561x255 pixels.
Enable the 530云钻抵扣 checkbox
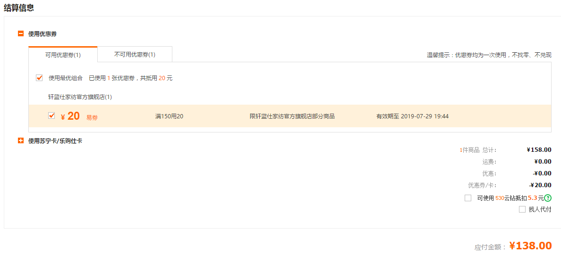(468, 198)
